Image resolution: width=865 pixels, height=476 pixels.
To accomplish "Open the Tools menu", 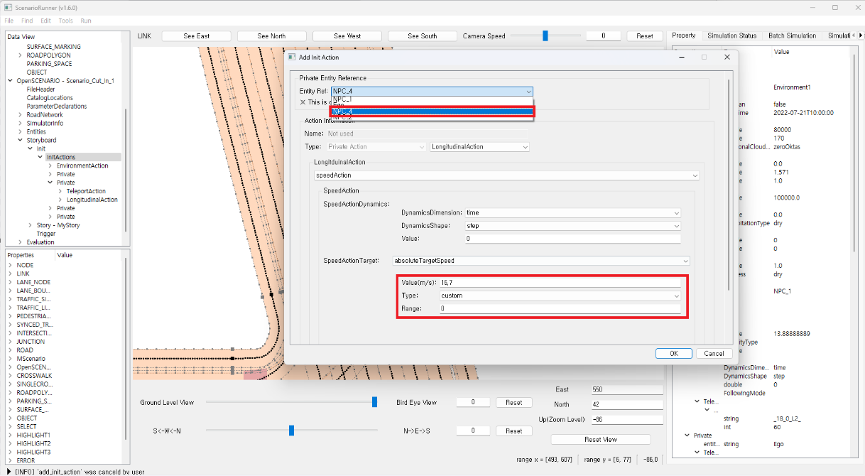I will (65, 21).
